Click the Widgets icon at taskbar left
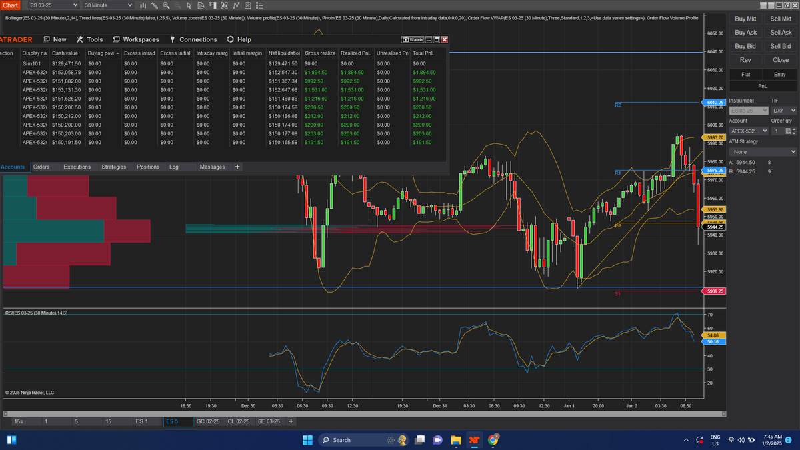The width and height of the screenshot is (800, 450). (11, 439)
